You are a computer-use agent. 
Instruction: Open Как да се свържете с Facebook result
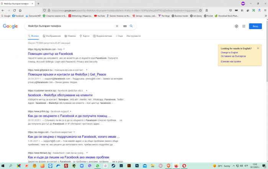(69, 116)
